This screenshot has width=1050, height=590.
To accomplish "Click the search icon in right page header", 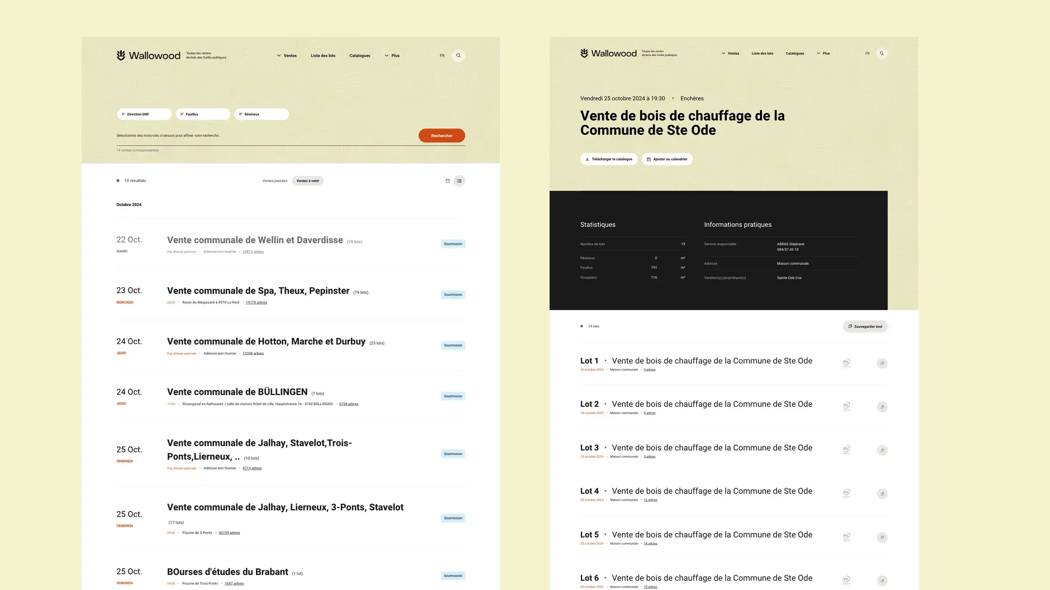I will click(881, 53).
